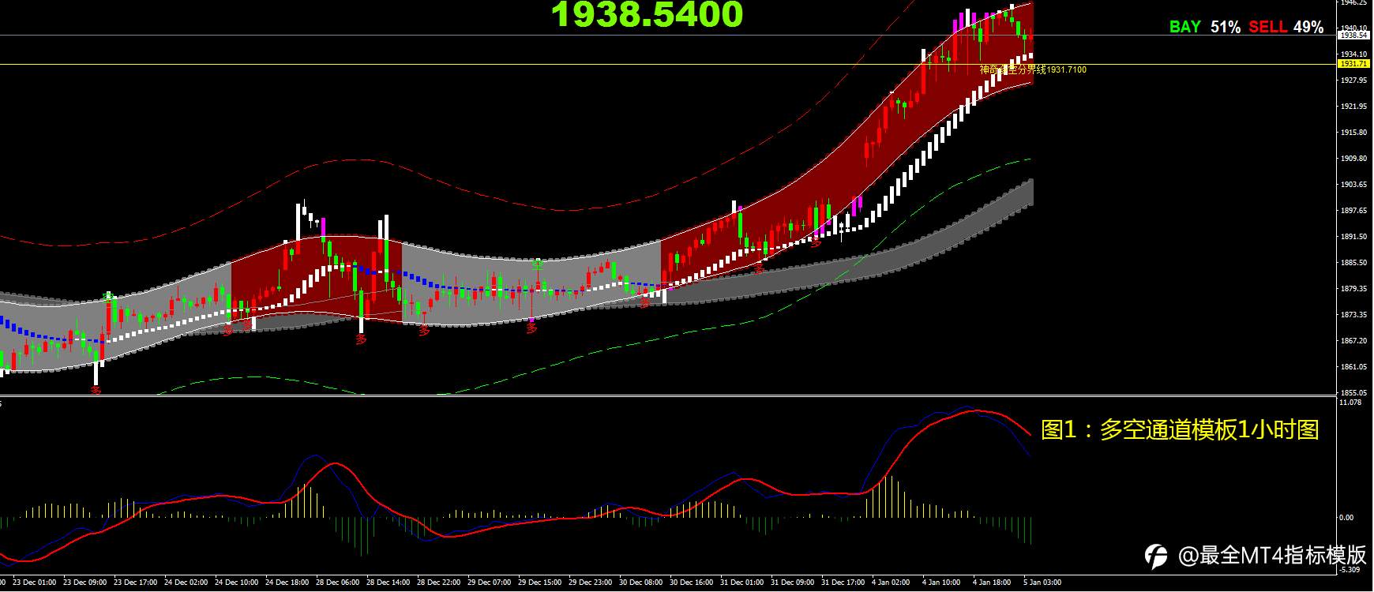
Task: Click the 1867.20 price scale label
Action: pyautogui.click(x=1353, y=340)
